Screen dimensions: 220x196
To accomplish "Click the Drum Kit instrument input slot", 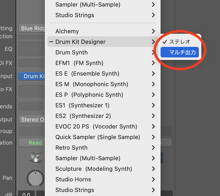I will click(32, 76).
